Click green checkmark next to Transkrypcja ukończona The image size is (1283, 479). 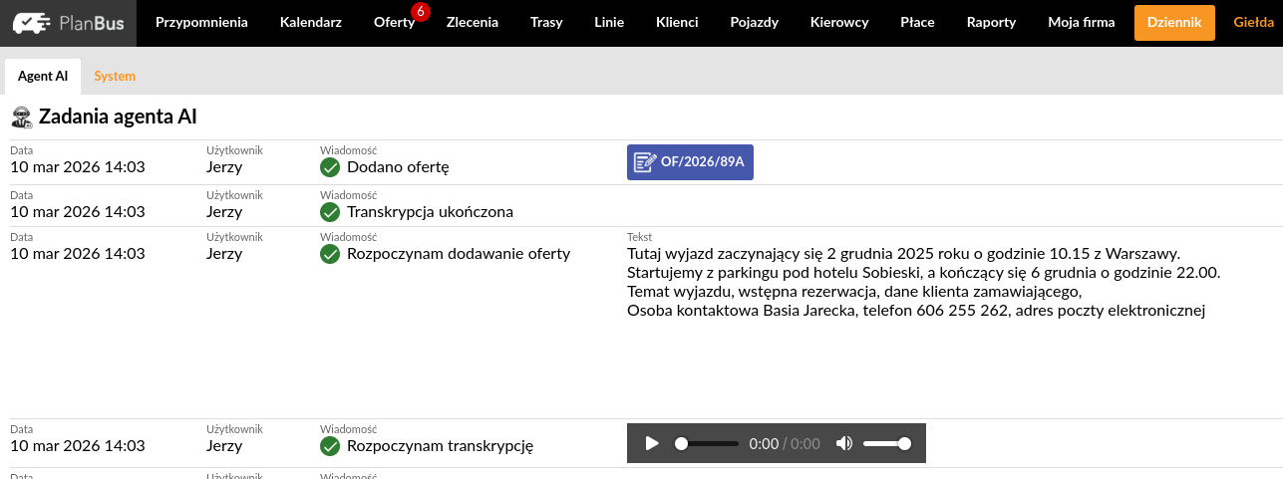point(331,211)
